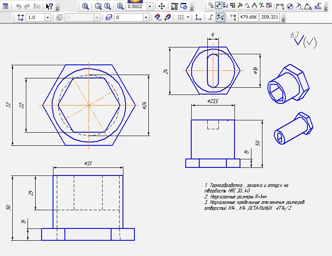Click the dimension 32 on hexagon view
Image resolution: width=332 pixels, height=256 pixels.
[8, 105]
